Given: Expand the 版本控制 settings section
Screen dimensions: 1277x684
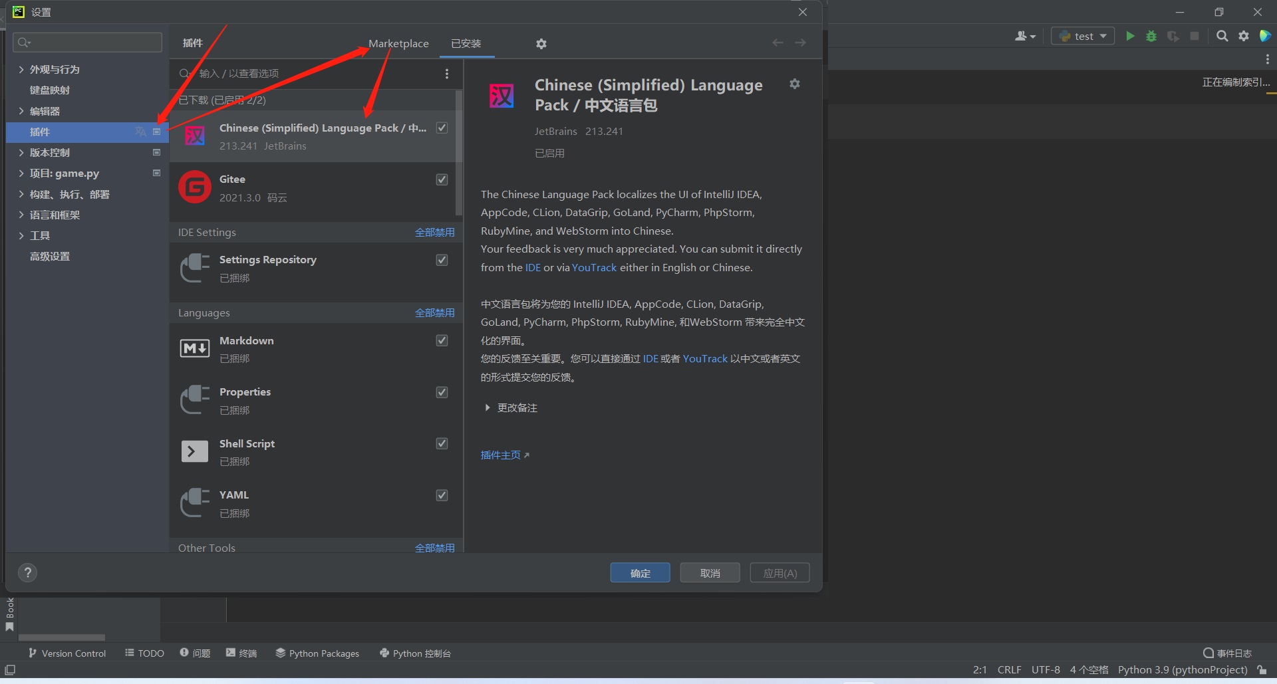Looking at the screenshot, I should click(21, 152).
